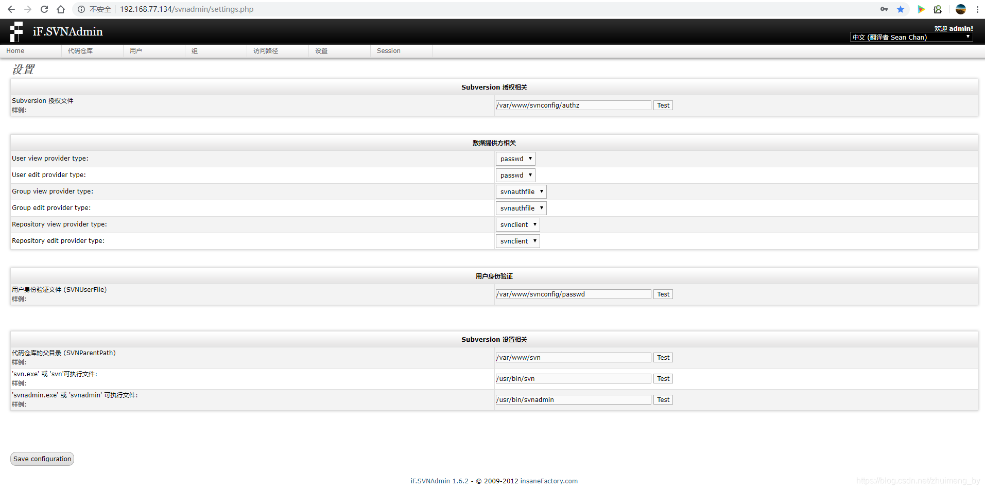The image size is (985, 490).
Task: Open the 访问路径 menu item
Action: click(x=265, y=50)
